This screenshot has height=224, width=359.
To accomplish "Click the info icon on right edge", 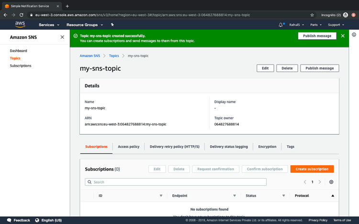I will coord(354,35).
